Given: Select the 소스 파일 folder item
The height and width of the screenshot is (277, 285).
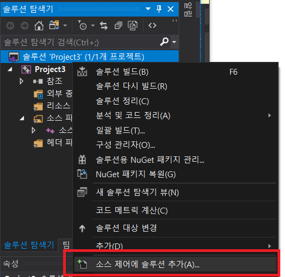Looking at the screenshot, I should click(59, 118).
